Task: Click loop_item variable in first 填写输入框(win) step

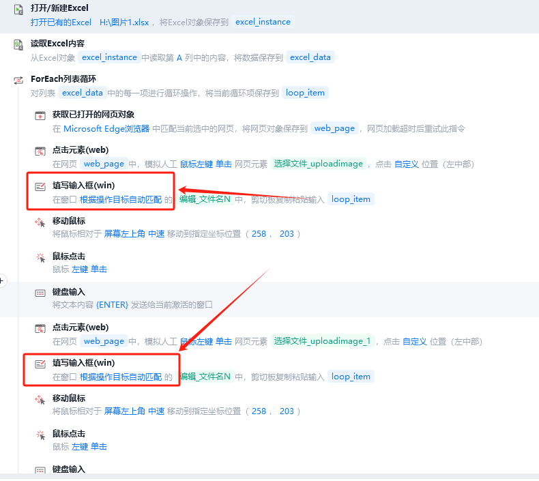Action: 351,199
